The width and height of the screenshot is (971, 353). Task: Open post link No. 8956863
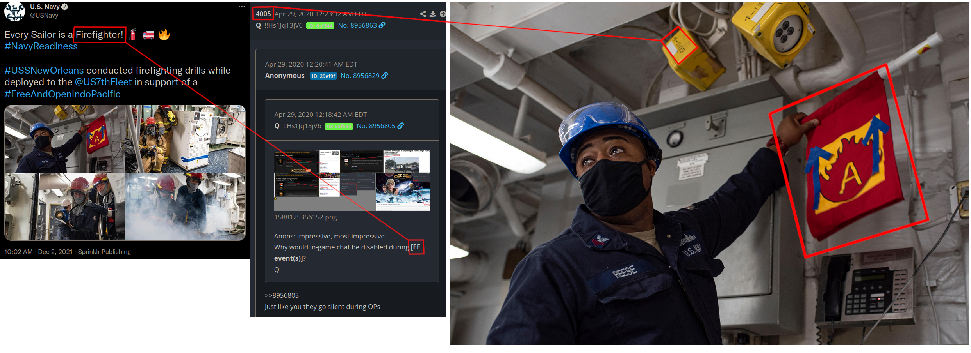click(x=357, y=25)
